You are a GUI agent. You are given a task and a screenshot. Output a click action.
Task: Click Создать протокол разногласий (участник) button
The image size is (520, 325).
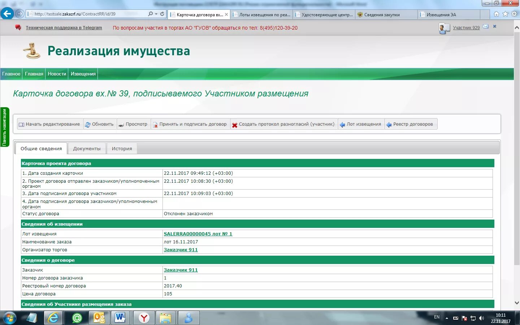coord(283,124)
